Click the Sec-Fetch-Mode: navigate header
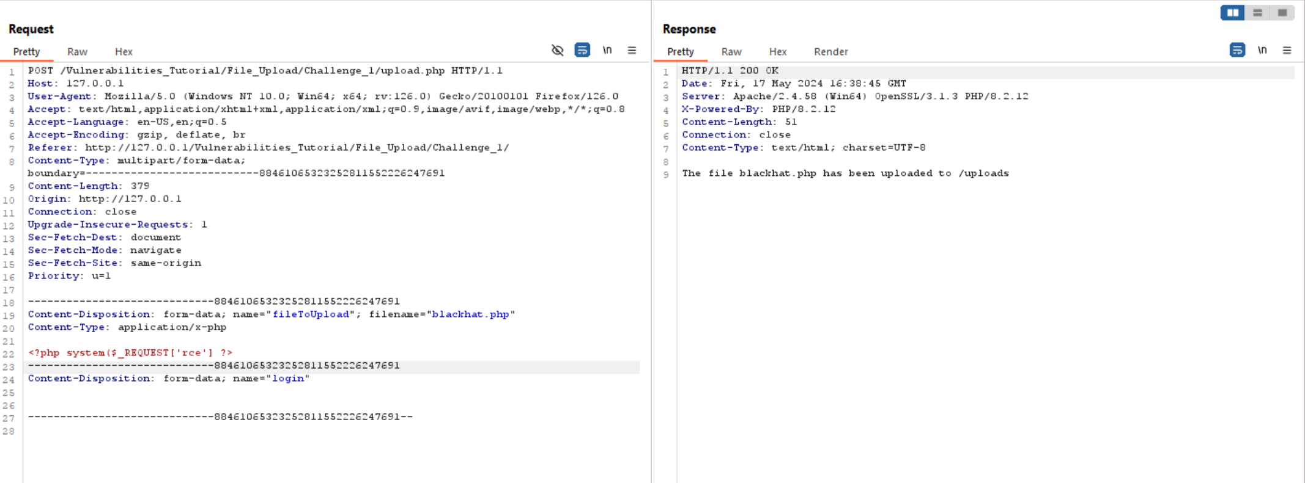This screenshot has width=1305, height=483. 105,250
